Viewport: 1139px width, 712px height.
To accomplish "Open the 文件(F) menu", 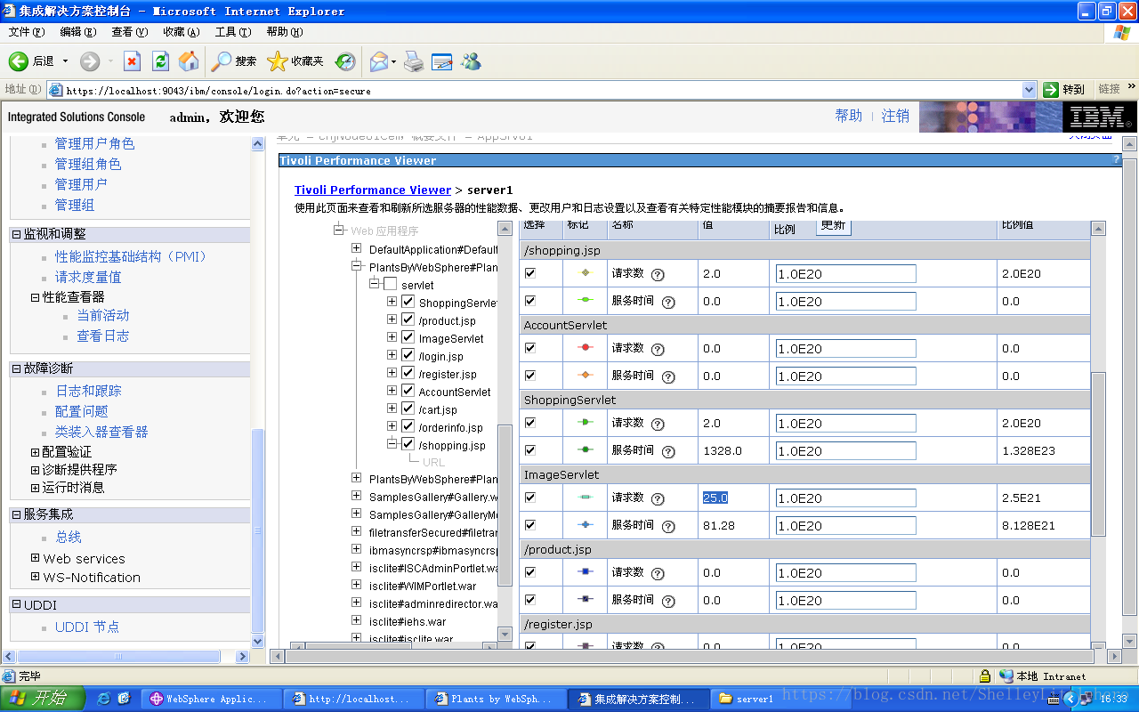I will [x=27, y=32].
